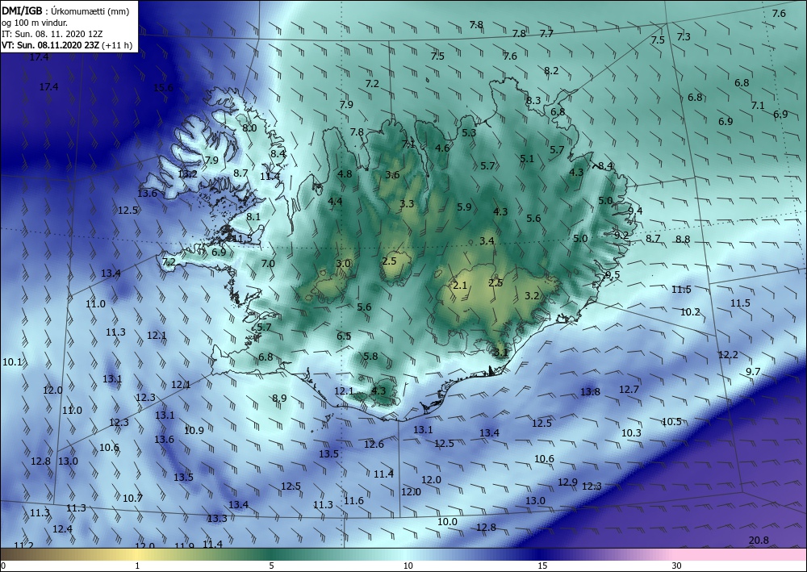Click the map value 4.4

coord(335,201)
